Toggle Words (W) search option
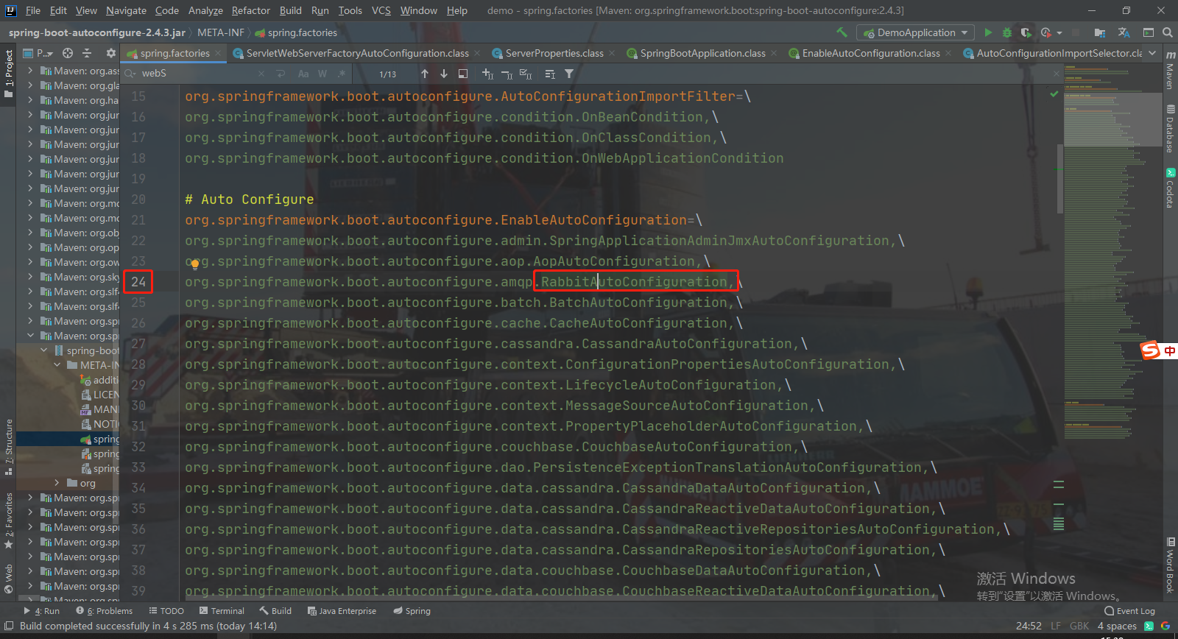The width and height of the screenshot is (1178, 639). point(322,74)
